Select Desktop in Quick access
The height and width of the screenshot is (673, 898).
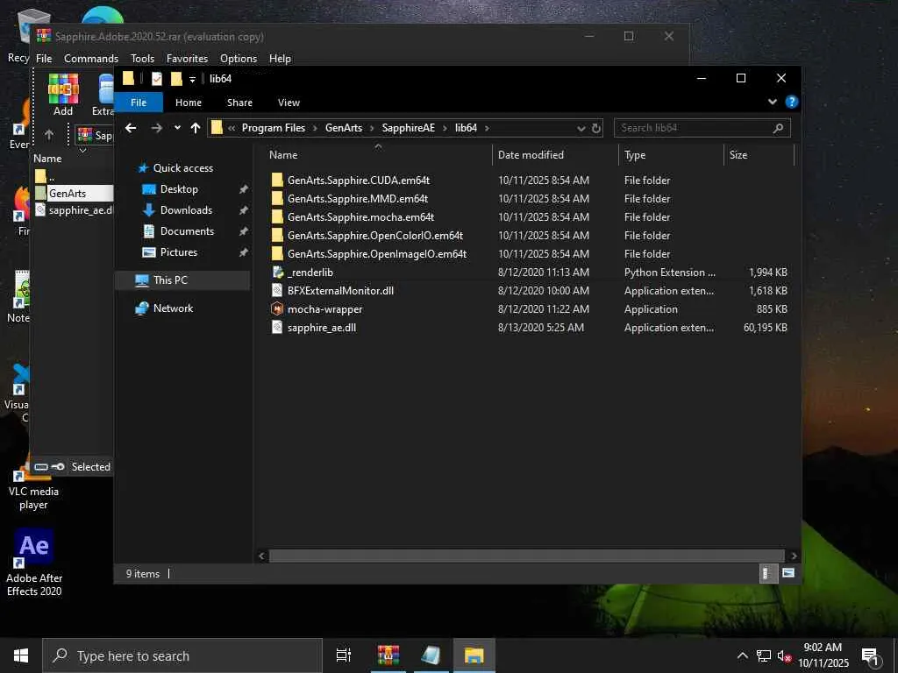click(x=179, y=189)
